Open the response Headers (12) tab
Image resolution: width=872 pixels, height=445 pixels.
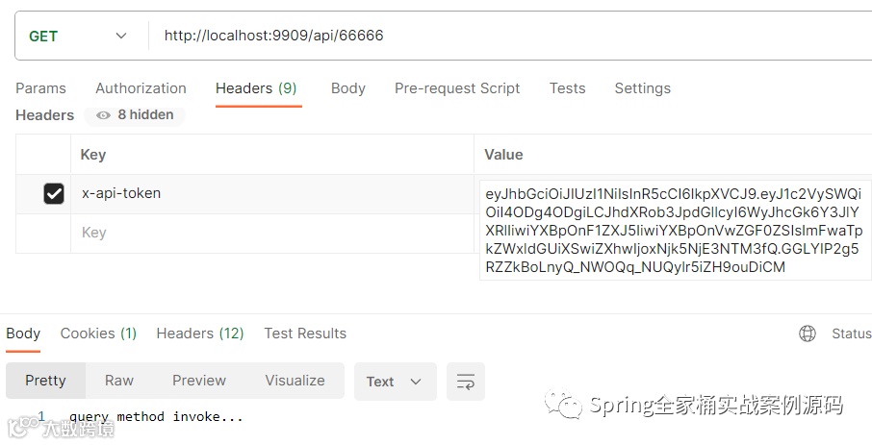200,334
